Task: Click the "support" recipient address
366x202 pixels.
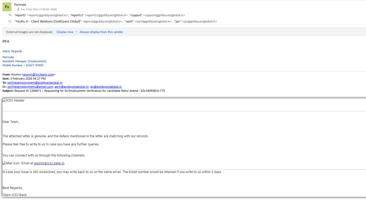Action: [157, 15]
